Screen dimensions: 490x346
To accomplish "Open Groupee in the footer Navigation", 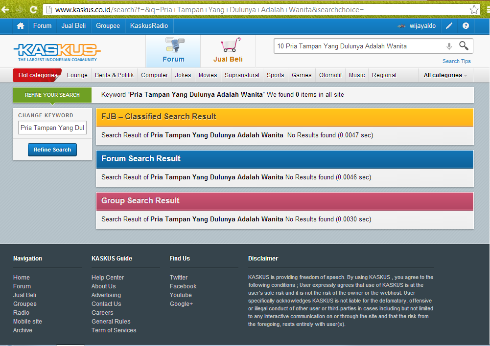I will [x=24, y=304].
